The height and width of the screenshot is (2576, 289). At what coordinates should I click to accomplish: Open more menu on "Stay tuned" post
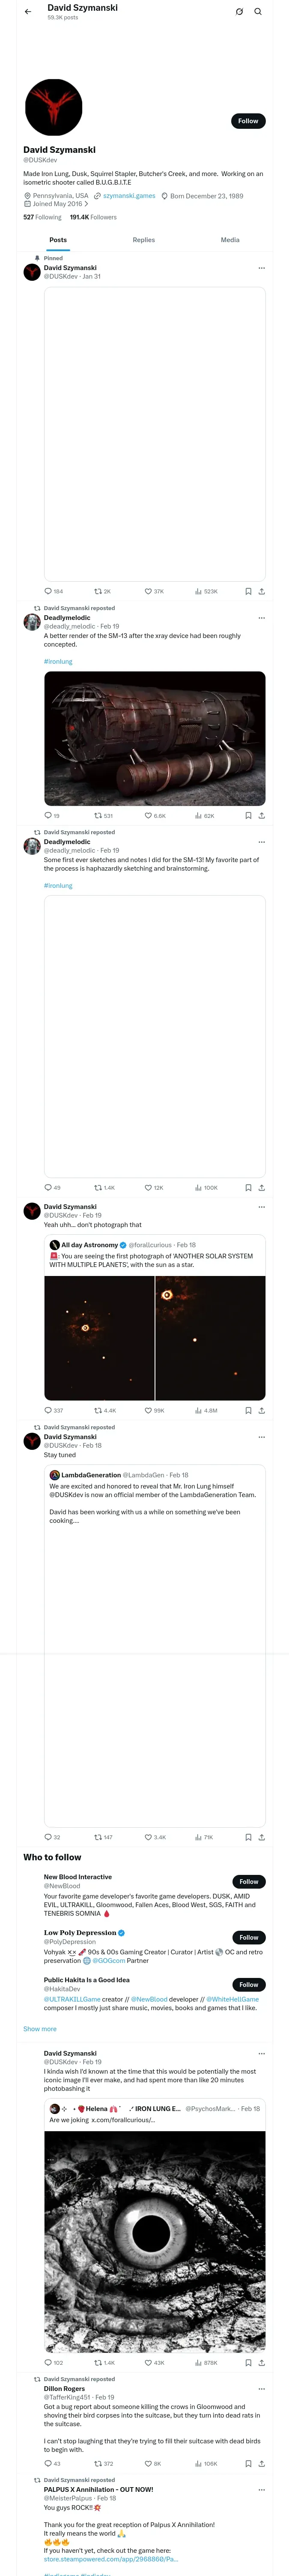261,1437
